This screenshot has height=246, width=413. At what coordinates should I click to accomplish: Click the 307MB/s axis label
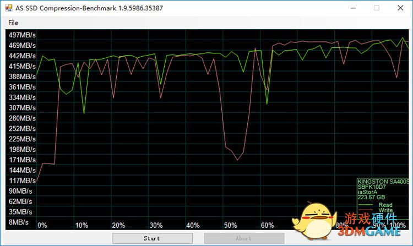point(22,108)
